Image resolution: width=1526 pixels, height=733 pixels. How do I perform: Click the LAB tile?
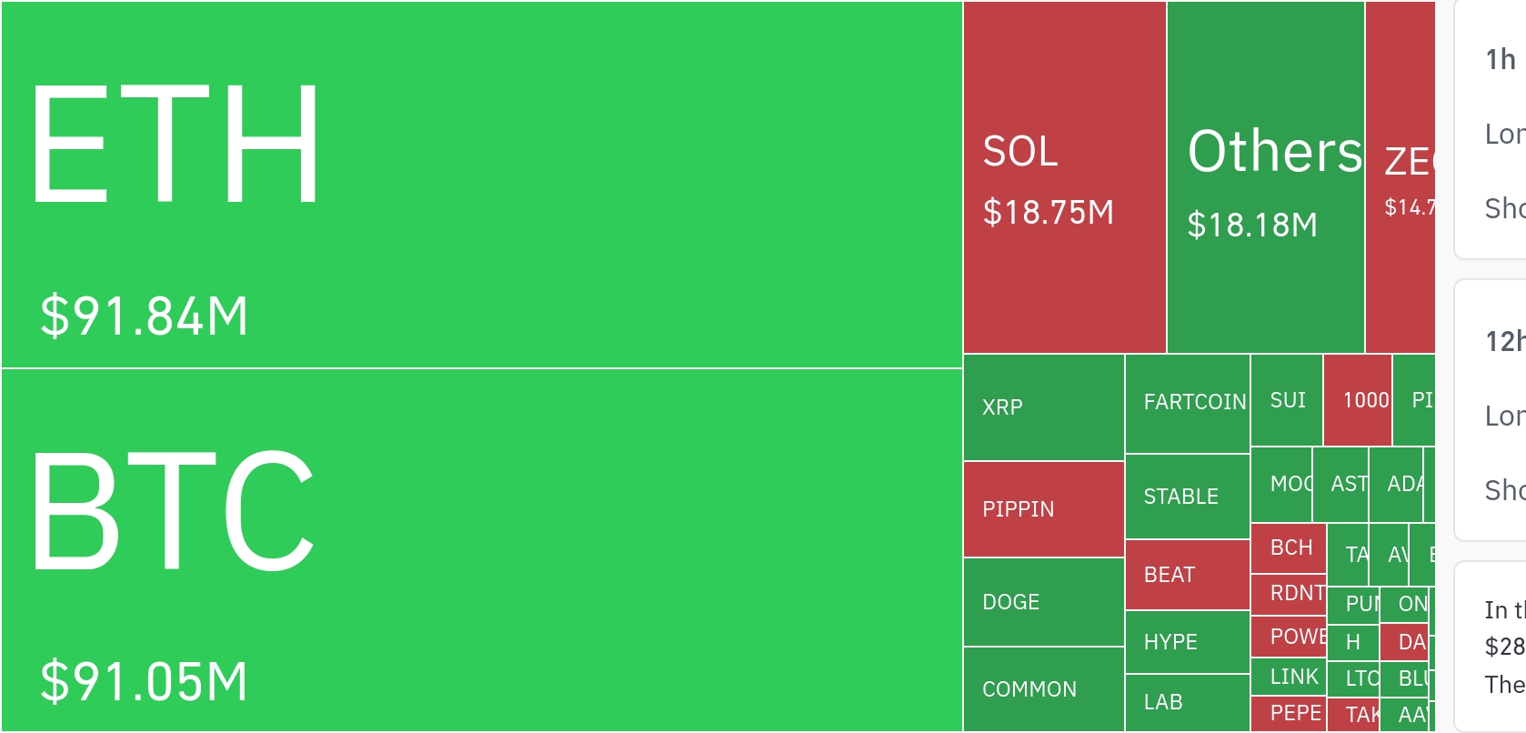point(1187,702)
